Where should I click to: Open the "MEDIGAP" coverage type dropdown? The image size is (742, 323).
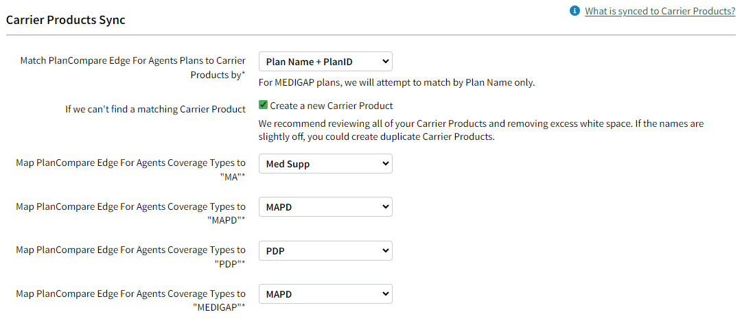point(325,294)
